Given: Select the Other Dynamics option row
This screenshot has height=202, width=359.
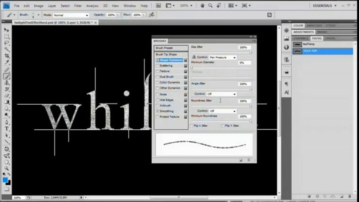Looking at the screenshot, I should (170, 88).
